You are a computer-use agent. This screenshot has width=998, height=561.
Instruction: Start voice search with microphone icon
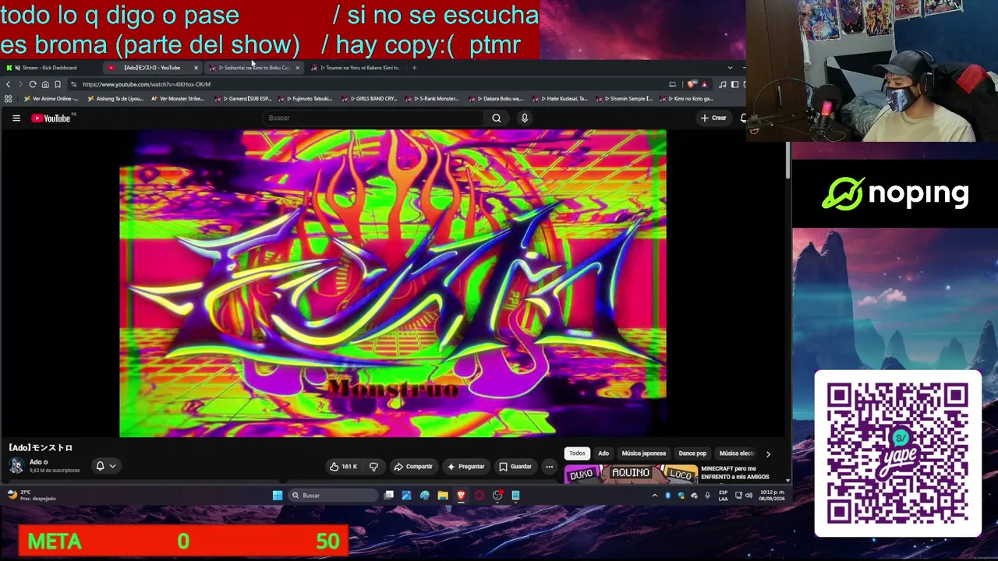pyautogui.click(x=524, y=118)
